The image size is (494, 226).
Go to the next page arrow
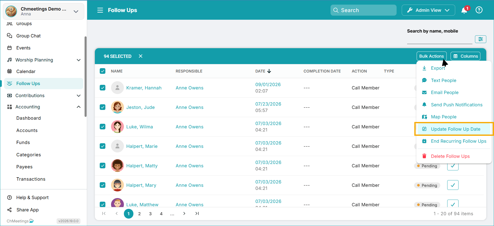tap(184, 213)
